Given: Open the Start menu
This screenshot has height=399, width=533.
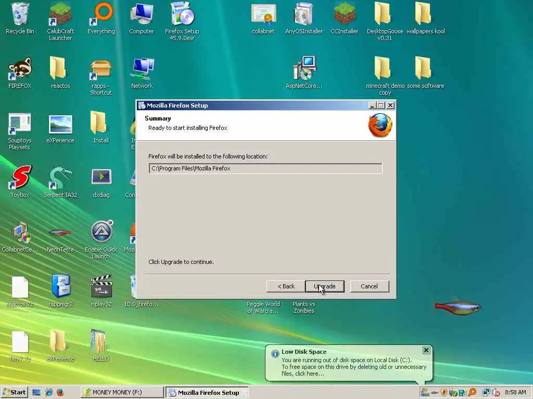Looking at the screenshot, I should pos(14,392).
